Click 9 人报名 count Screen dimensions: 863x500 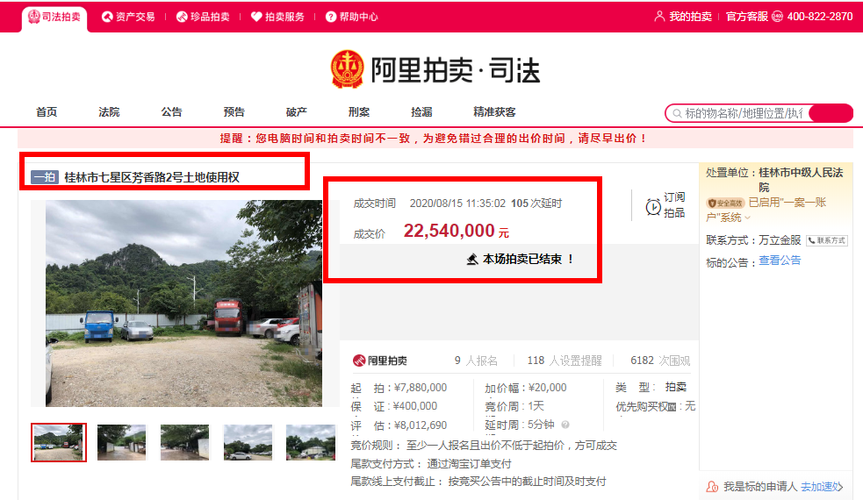click(x=476, y=361)
